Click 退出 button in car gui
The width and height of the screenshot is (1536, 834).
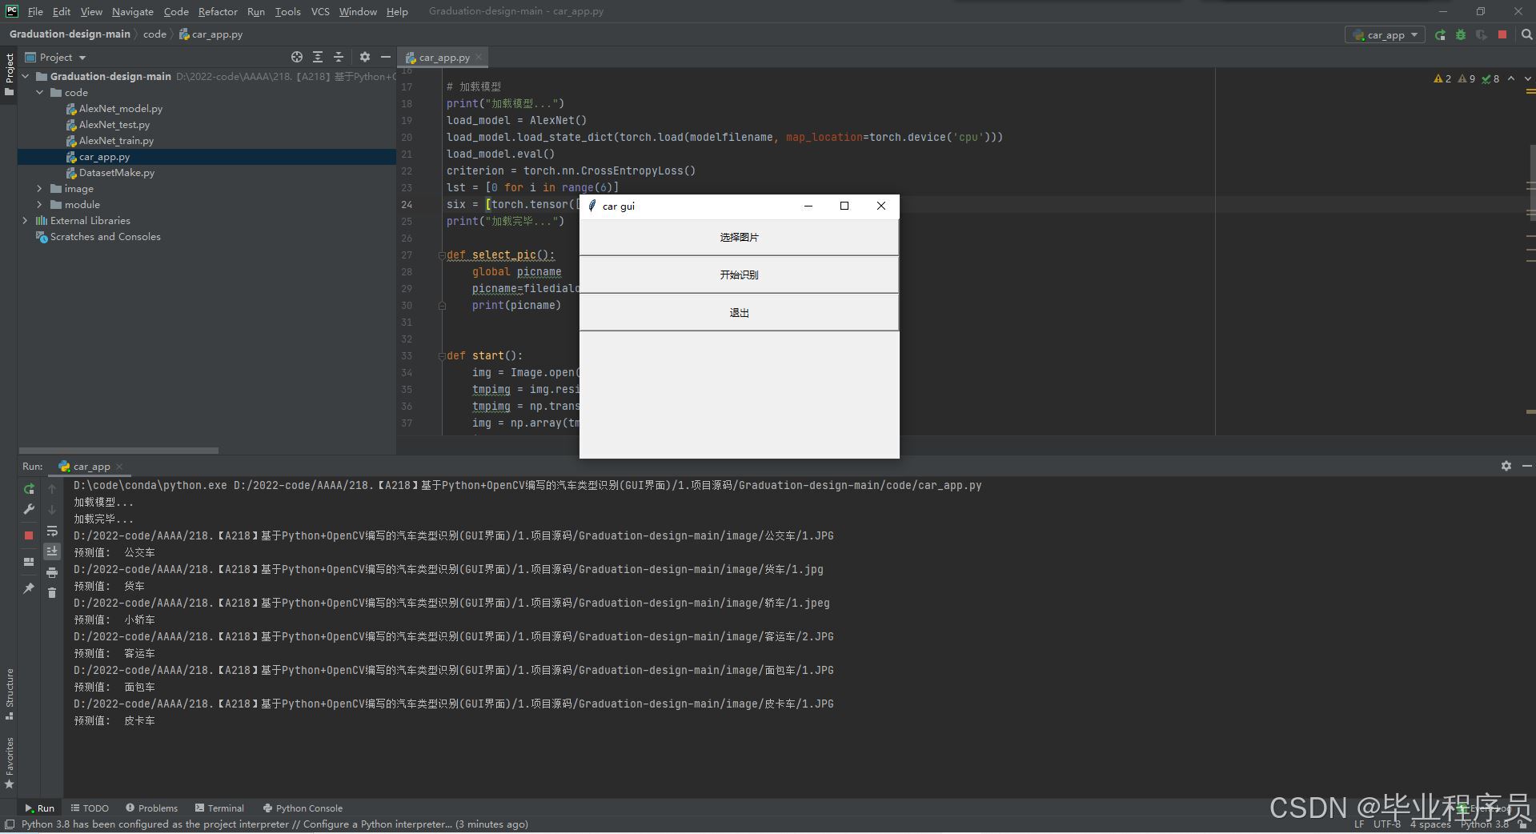point(739,313)
